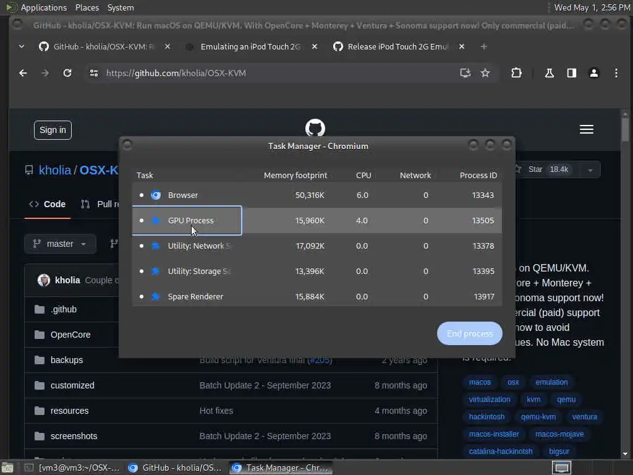Star the OSX-KVM repository
The image size is (633, 475).
click(x=543, y=169)
